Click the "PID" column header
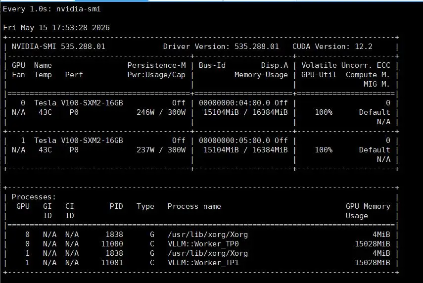Image resolution: width=423 pixels, height=283 pixels. 116,206
